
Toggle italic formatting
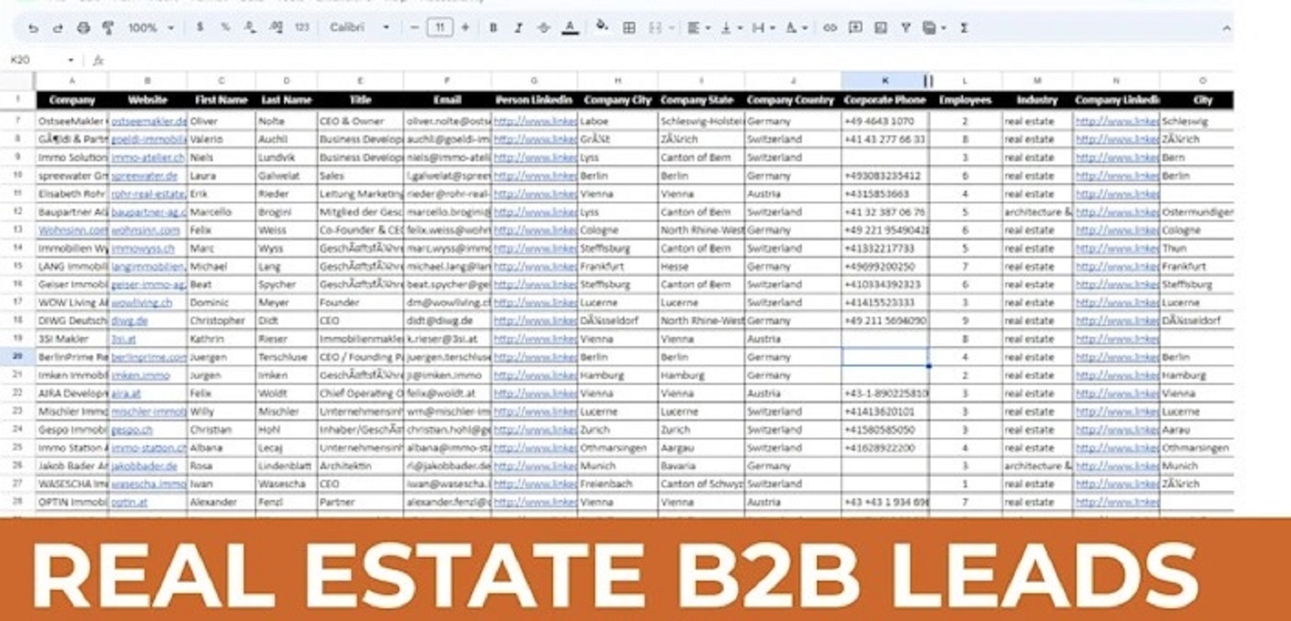point(519,28)
